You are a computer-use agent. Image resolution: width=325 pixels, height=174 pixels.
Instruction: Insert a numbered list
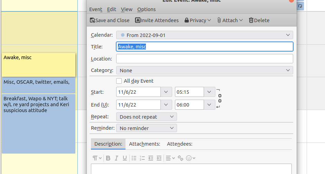click(x=142, y=158)
